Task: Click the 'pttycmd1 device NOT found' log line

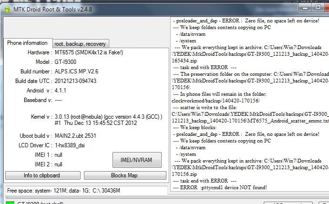Action: [220, 187]
